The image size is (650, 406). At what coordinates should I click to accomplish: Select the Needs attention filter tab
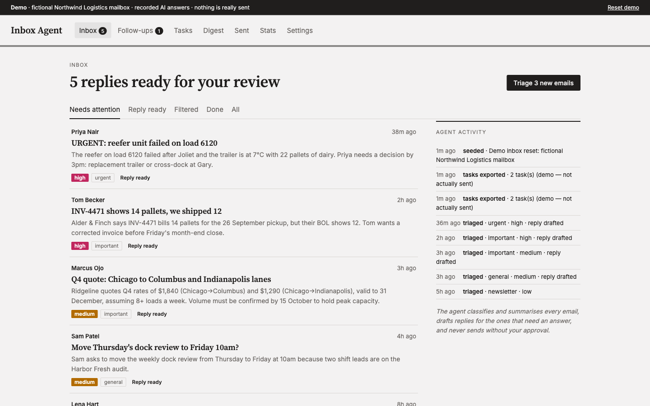coord(95,110)
